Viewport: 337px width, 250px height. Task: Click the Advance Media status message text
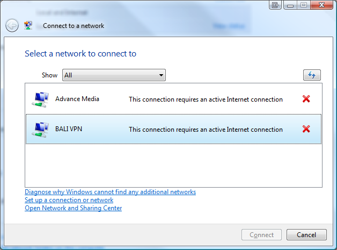(x=206, y=99)
